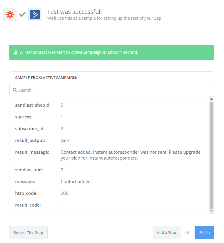Click the sendlast_should field label
This screenshot has width=224, height=243.
pos(33,105)
